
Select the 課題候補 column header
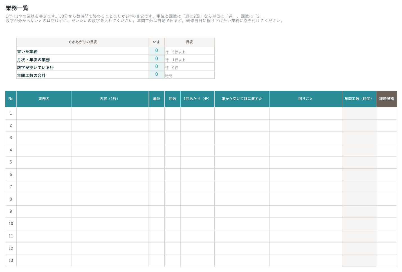(387, 99)
